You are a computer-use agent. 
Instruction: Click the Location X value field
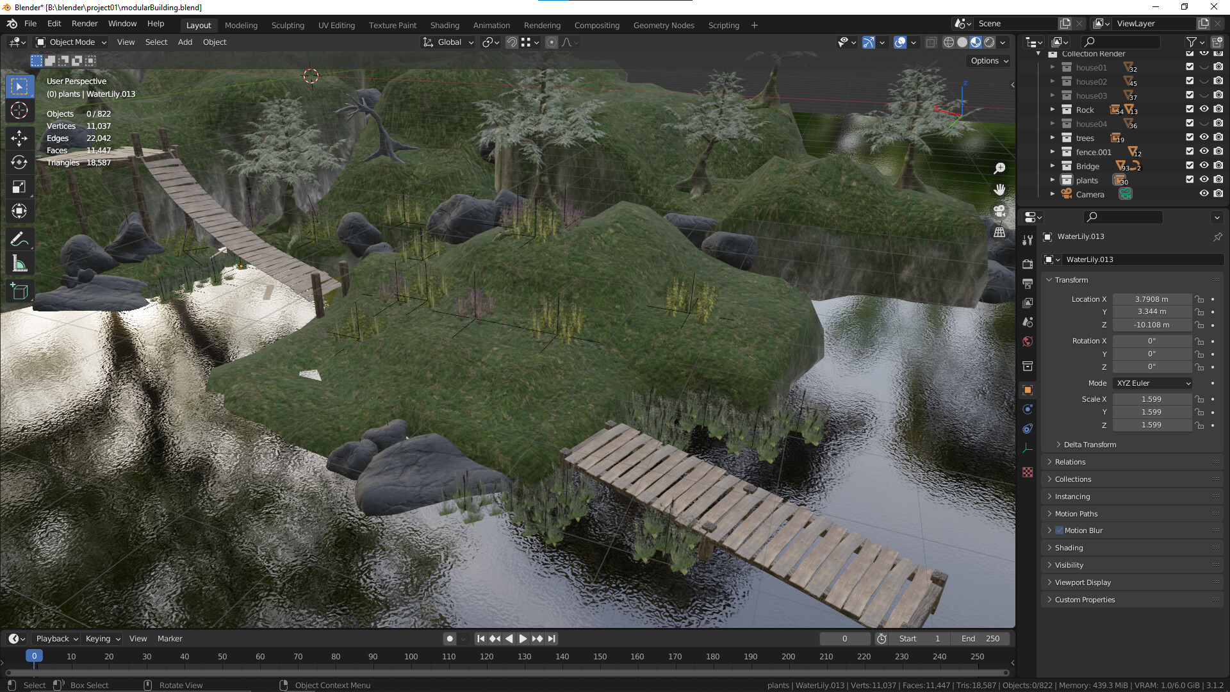click(x=1151, y=299)
